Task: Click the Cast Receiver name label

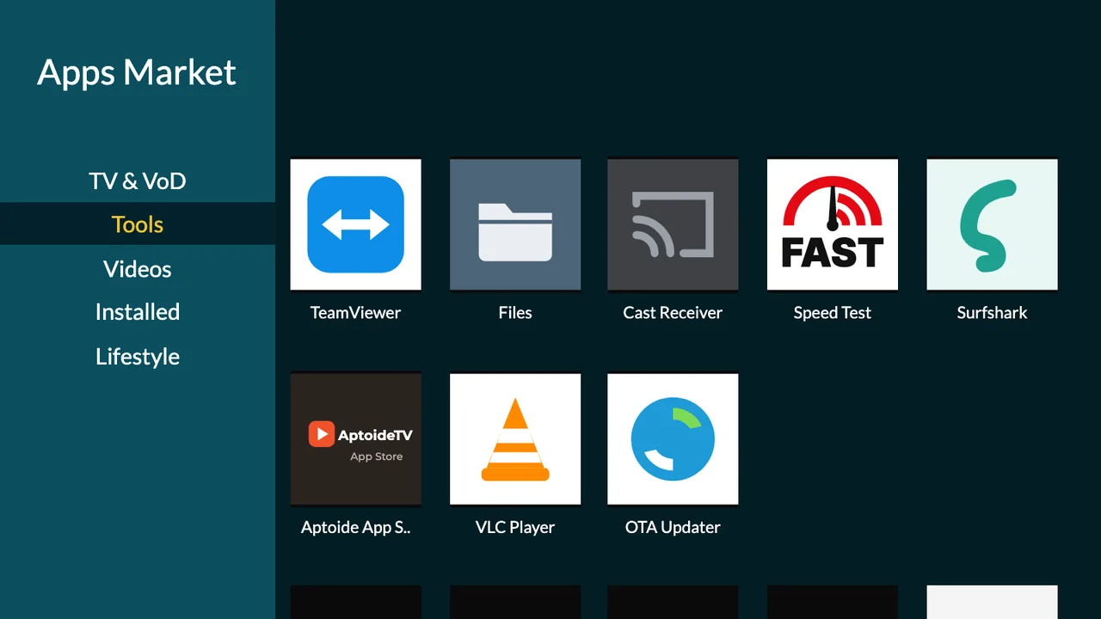Action: (x=673, y=313)
